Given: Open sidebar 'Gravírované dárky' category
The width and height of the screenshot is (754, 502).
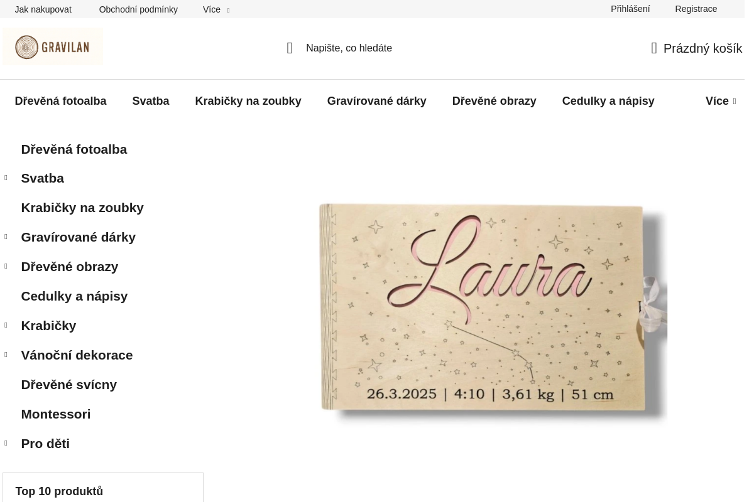Looking at the screenshot, I should tap(79, 237).
